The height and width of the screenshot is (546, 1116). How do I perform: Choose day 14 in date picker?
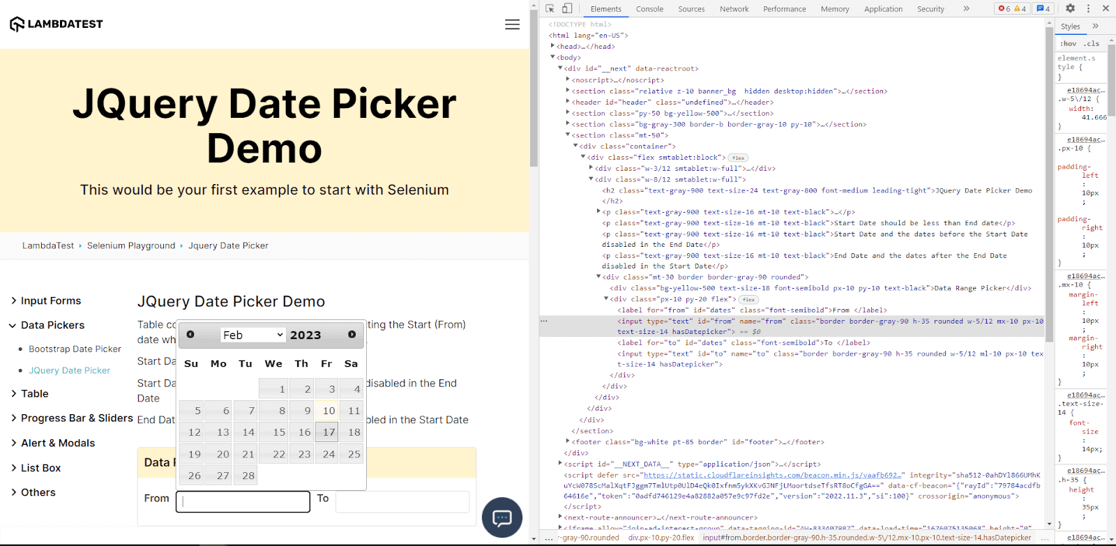[x=246, y=432]
